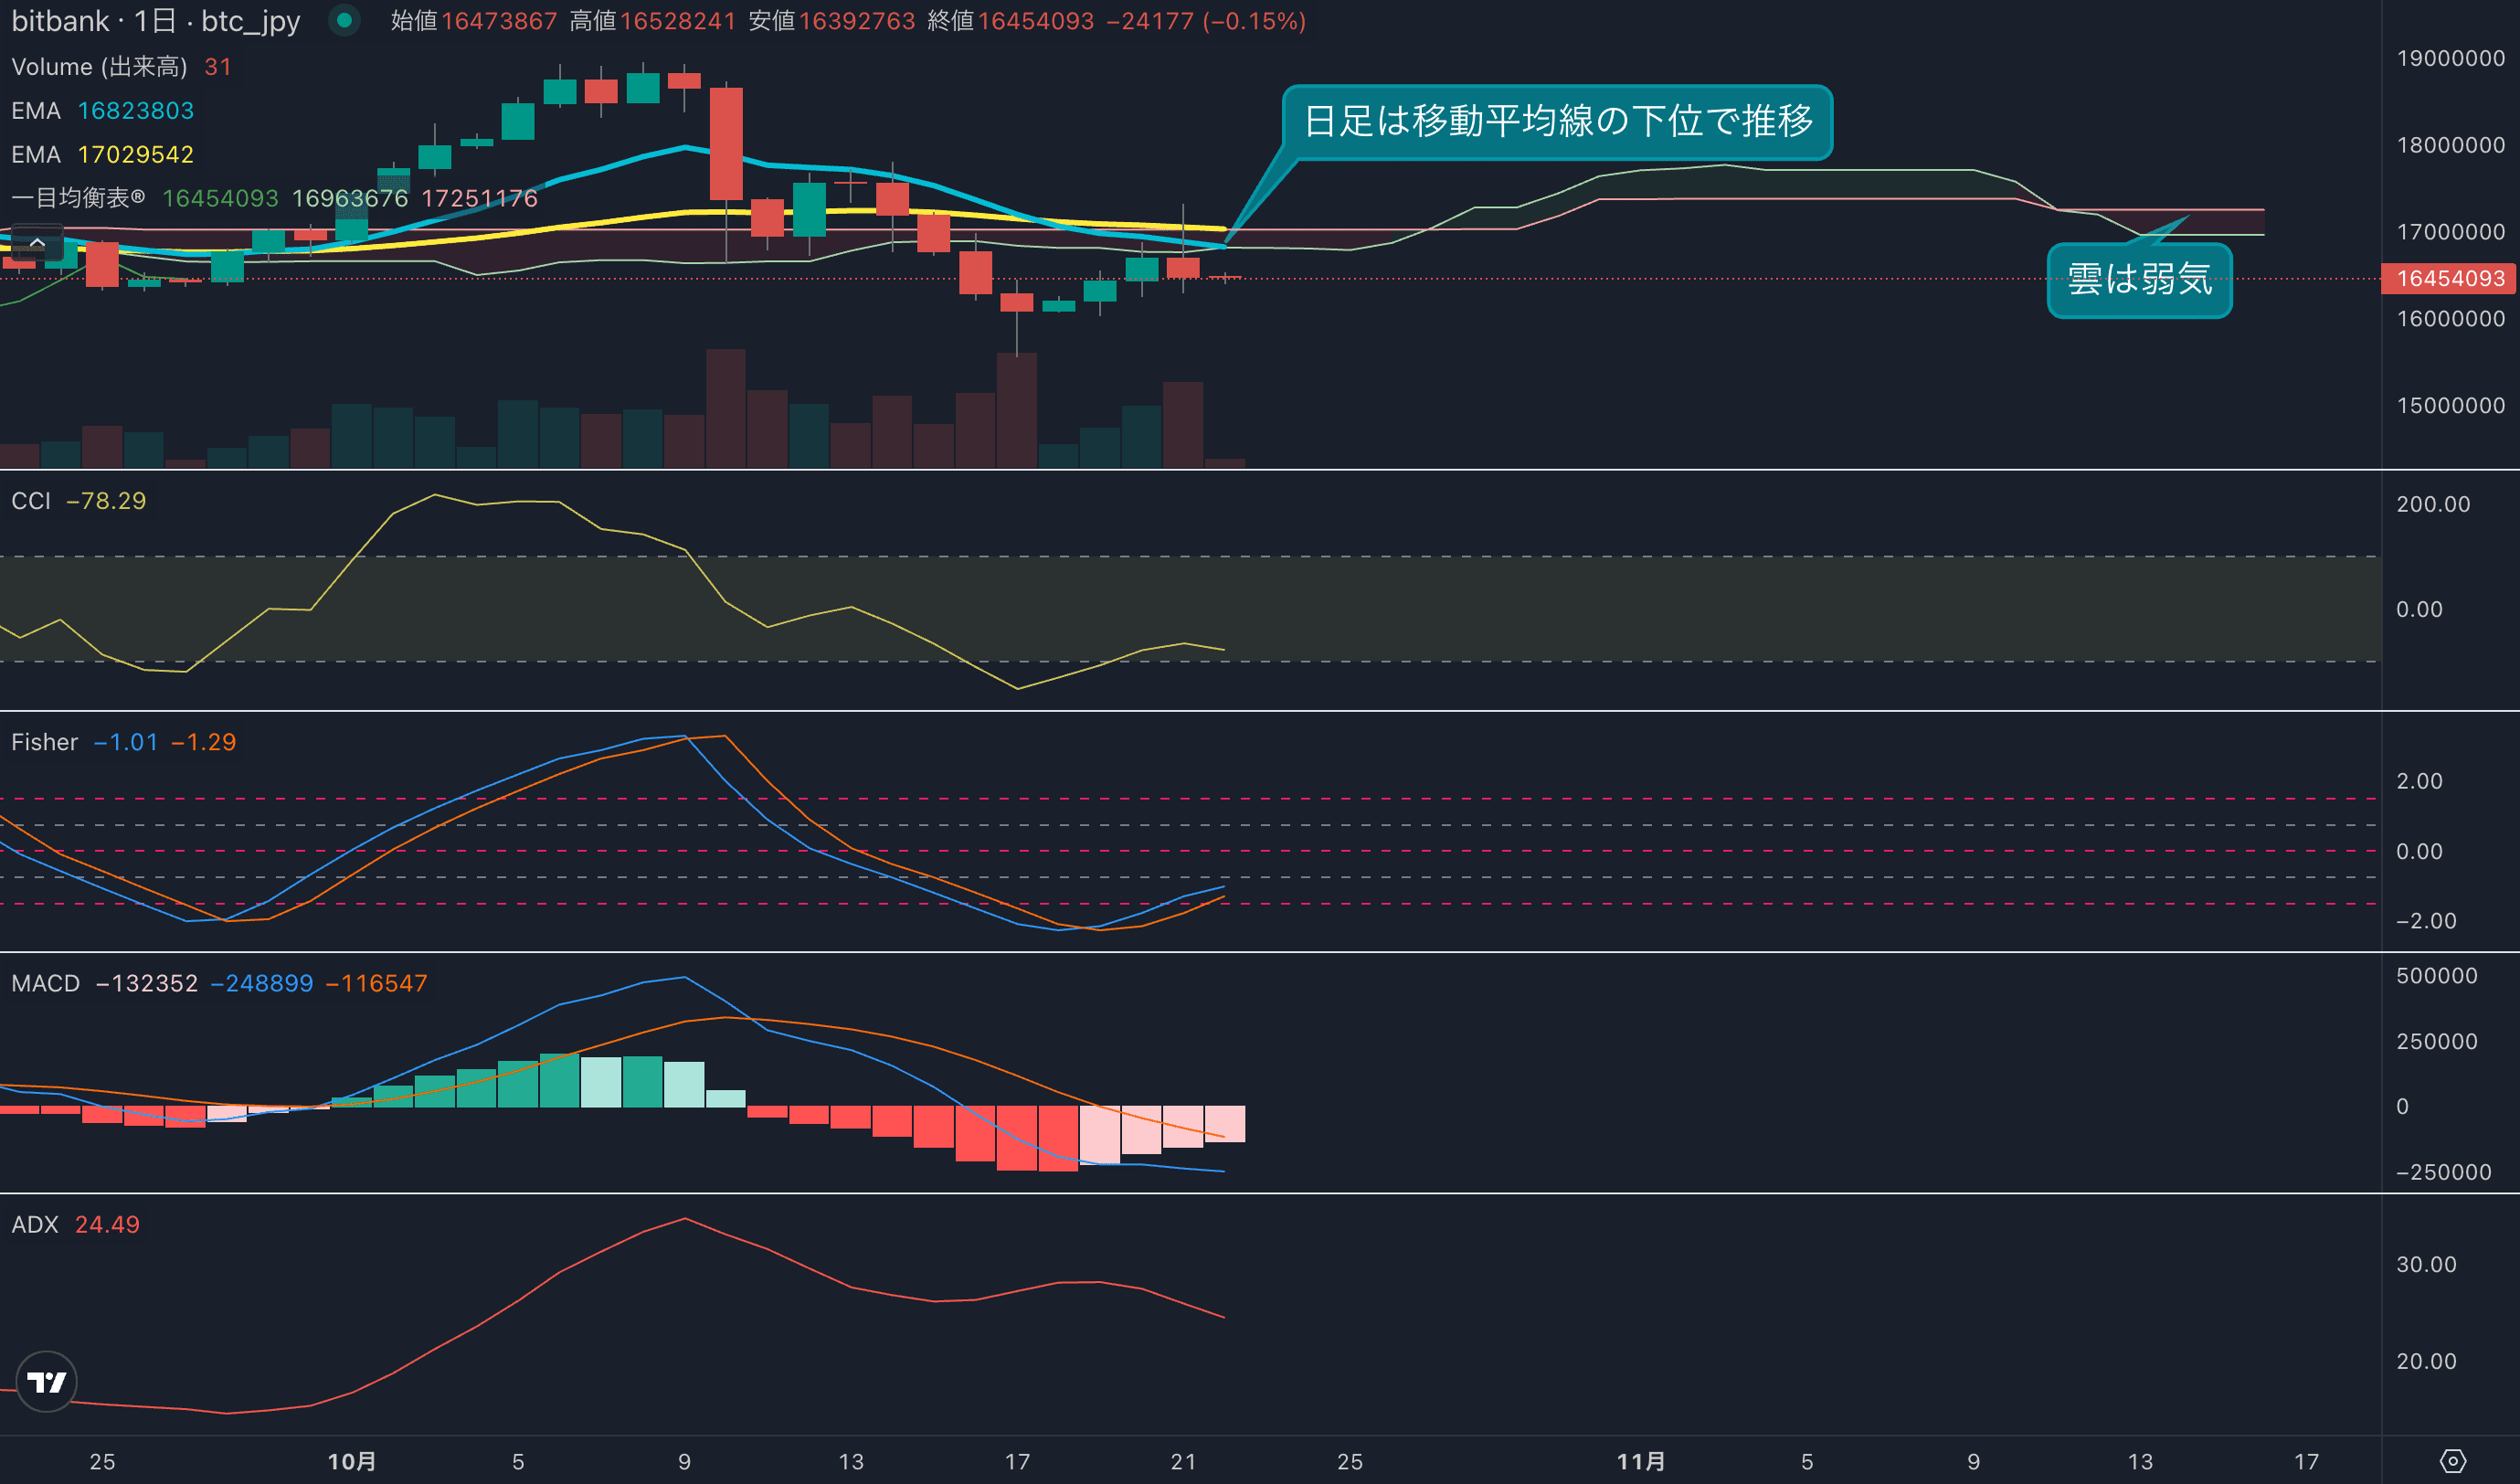Click the large red candle near 9th
2520x1484 pixels.
click(x=726, y=145)
